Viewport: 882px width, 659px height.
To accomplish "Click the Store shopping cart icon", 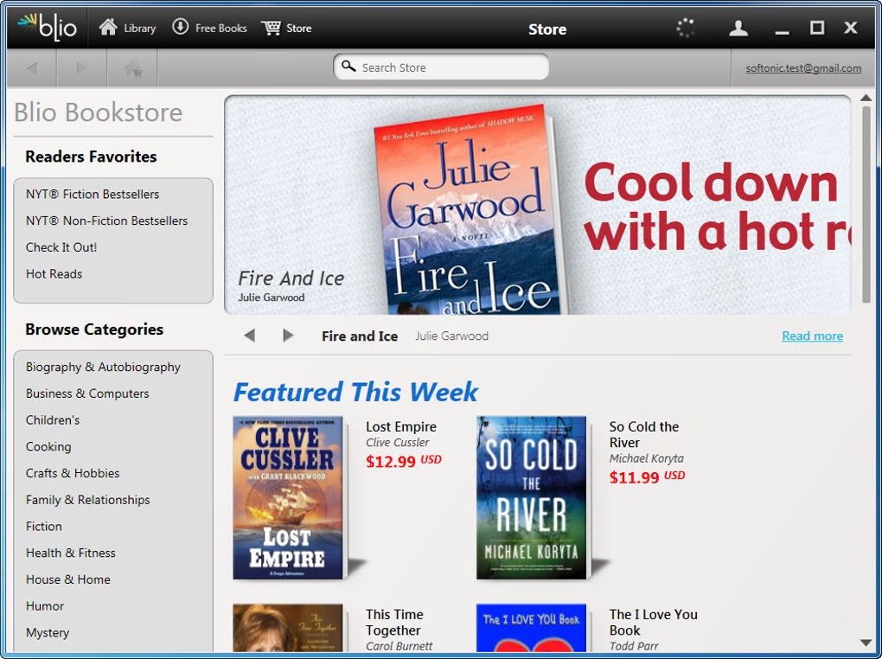I will [x=272, y=28].
